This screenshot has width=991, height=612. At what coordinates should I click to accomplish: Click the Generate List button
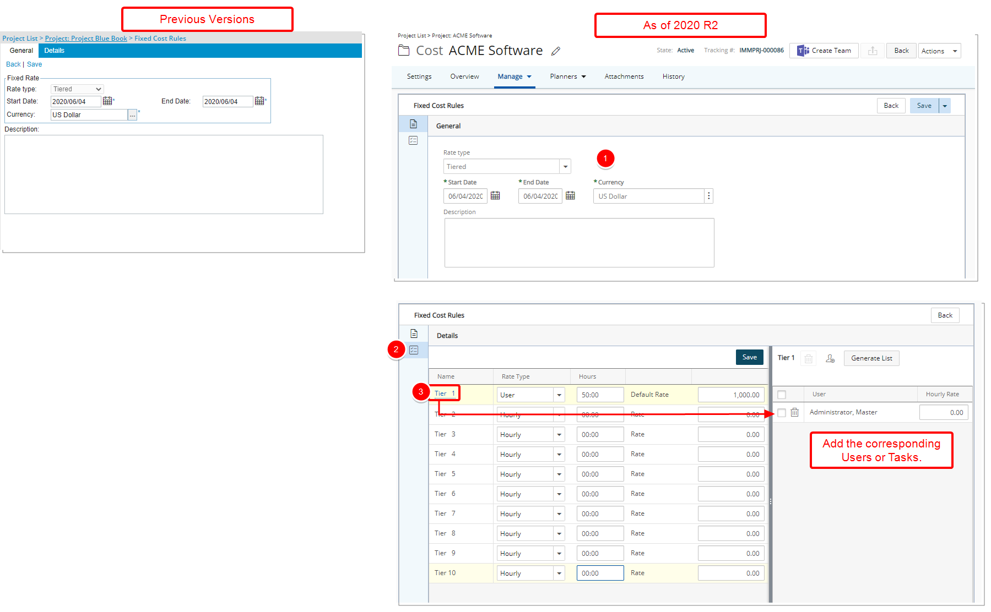[871, 358]
